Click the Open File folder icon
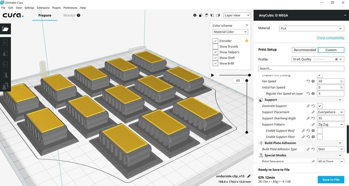The height and width of the screenshot is (186, 349). pos(5,29)
